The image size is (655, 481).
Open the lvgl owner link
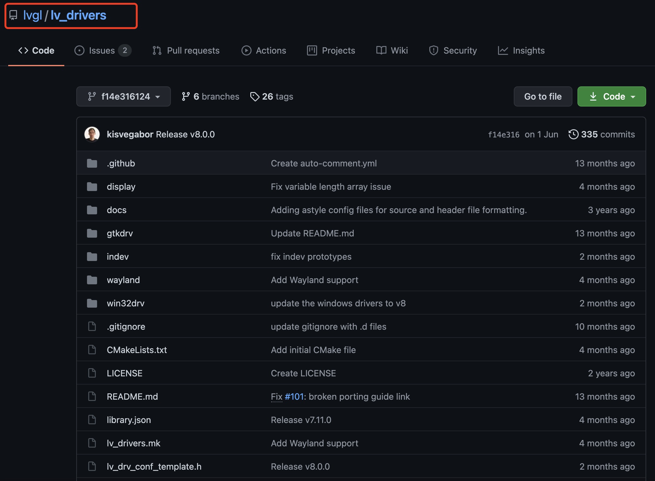tap(32, 15)
